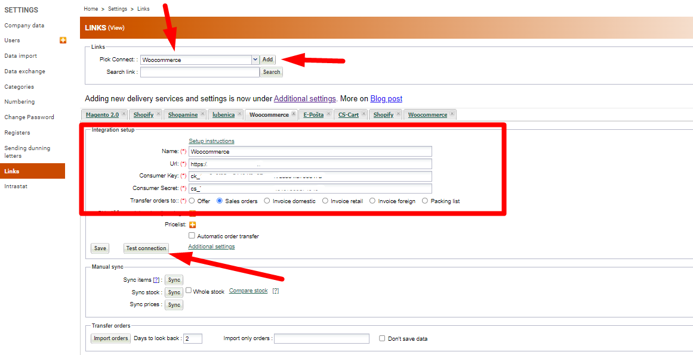This screenshot has height=355, width=693.
Task: Check the Don't save data box
Action: click(382, 338)
